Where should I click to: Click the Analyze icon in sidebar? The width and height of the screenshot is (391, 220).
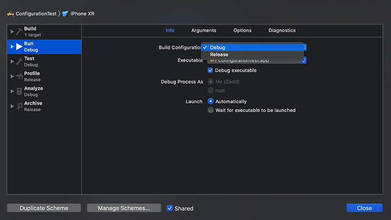(19, 91)
